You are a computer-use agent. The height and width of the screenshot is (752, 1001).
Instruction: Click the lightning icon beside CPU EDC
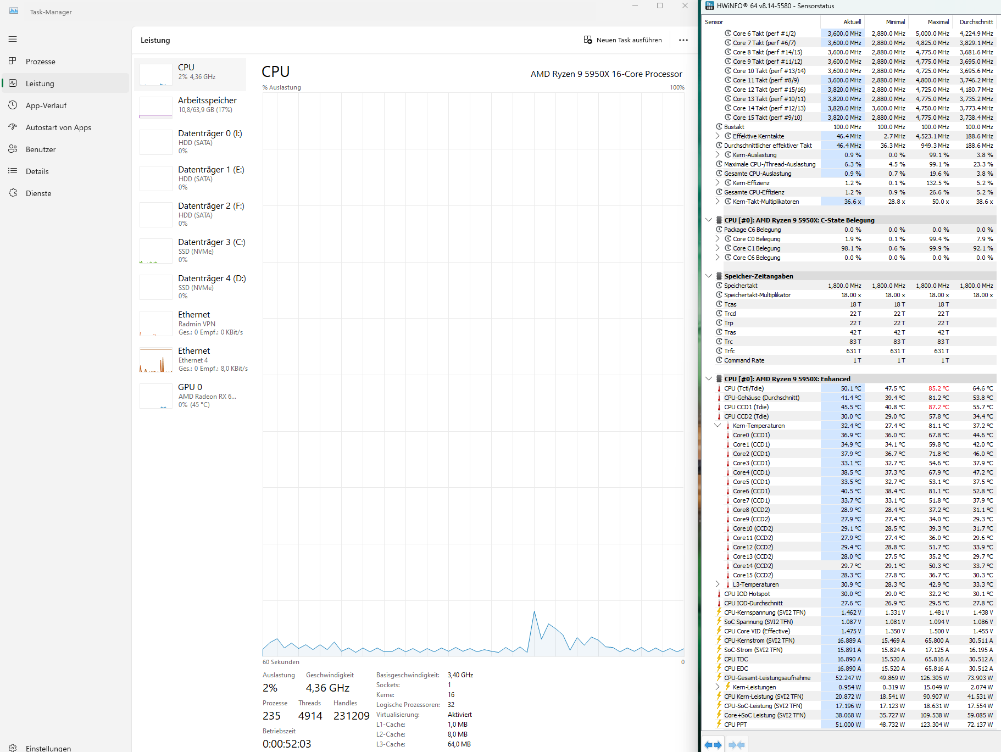[x=719, y=669]
